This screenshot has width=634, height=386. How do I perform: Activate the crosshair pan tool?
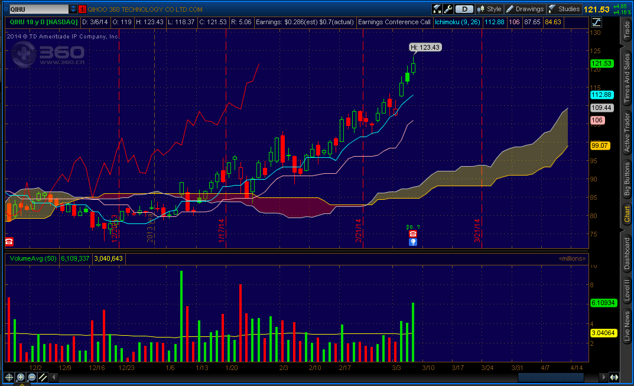pos(9,378)
